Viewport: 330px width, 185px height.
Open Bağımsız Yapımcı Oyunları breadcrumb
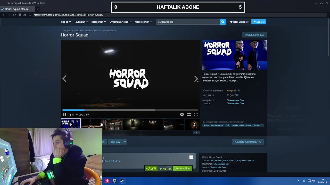click(88, 31)
